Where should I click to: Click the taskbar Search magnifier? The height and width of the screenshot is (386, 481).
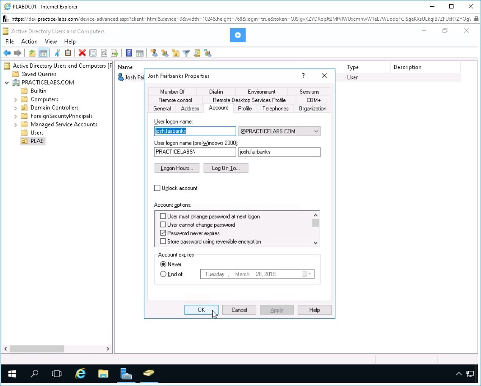coord(34,373)
